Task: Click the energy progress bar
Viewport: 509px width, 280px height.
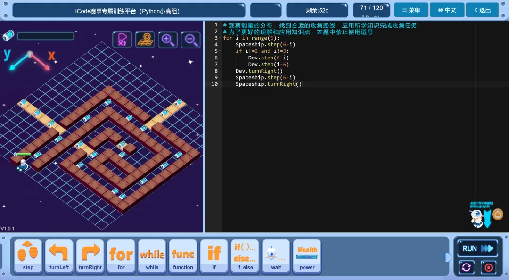Action: click(45, 36)
